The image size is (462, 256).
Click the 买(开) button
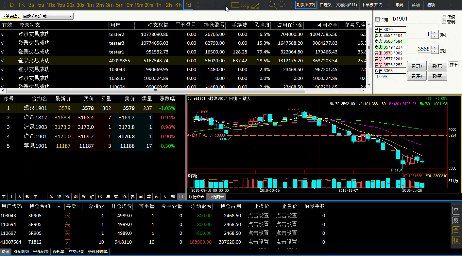pos(417,66)
